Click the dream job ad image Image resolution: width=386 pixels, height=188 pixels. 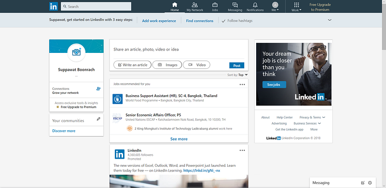(x=294, y=74)
